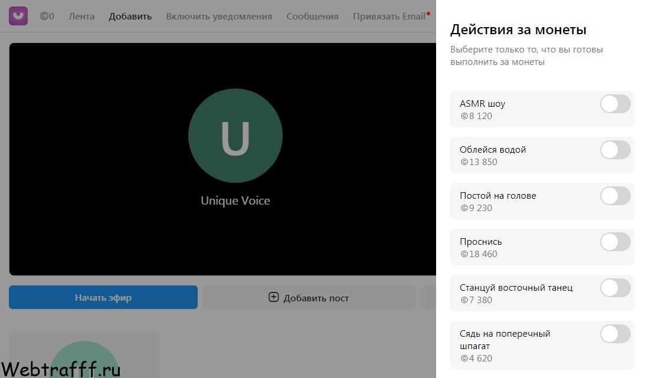
Task: Go to the Лента feed
Action: click(x=81, y=17)
